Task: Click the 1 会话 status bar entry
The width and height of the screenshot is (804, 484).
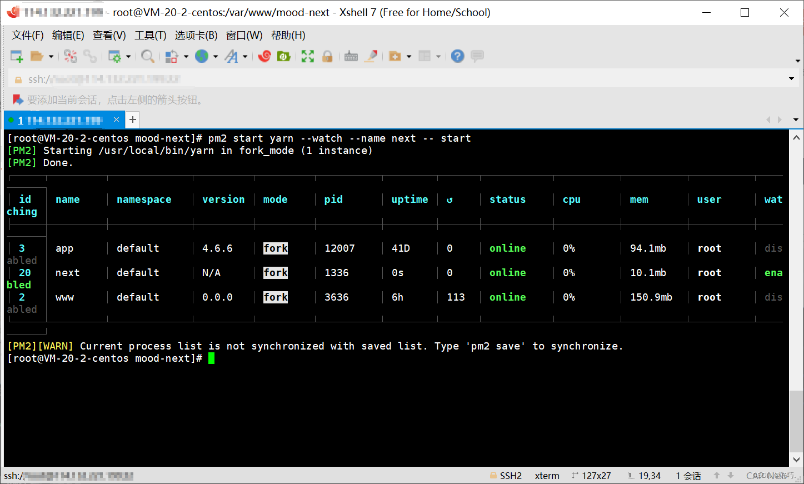Action: [x=688, y=476]
